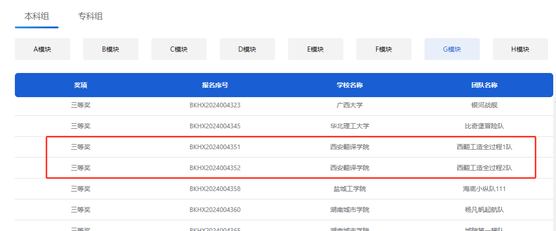Select registration number BKHX2024004323

215,105
